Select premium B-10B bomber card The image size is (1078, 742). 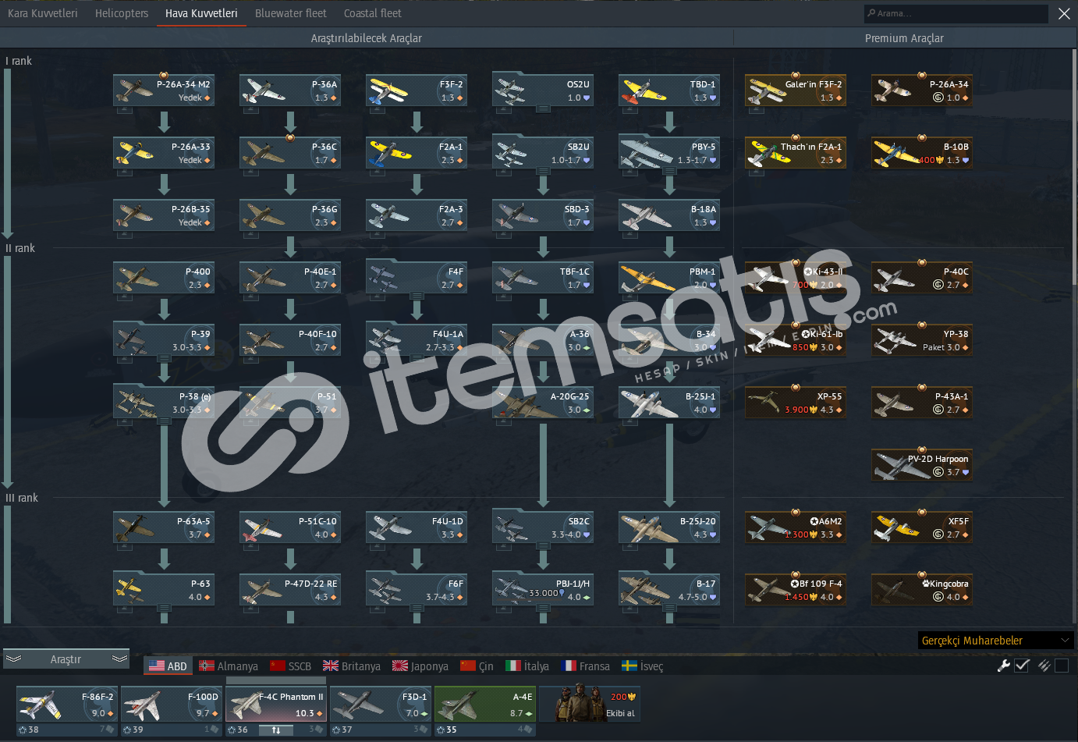tap(922, 153)
